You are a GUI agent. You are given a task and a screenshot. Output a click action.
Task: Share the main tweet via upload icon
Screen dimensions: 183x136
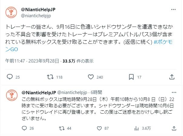pos(172,77)
